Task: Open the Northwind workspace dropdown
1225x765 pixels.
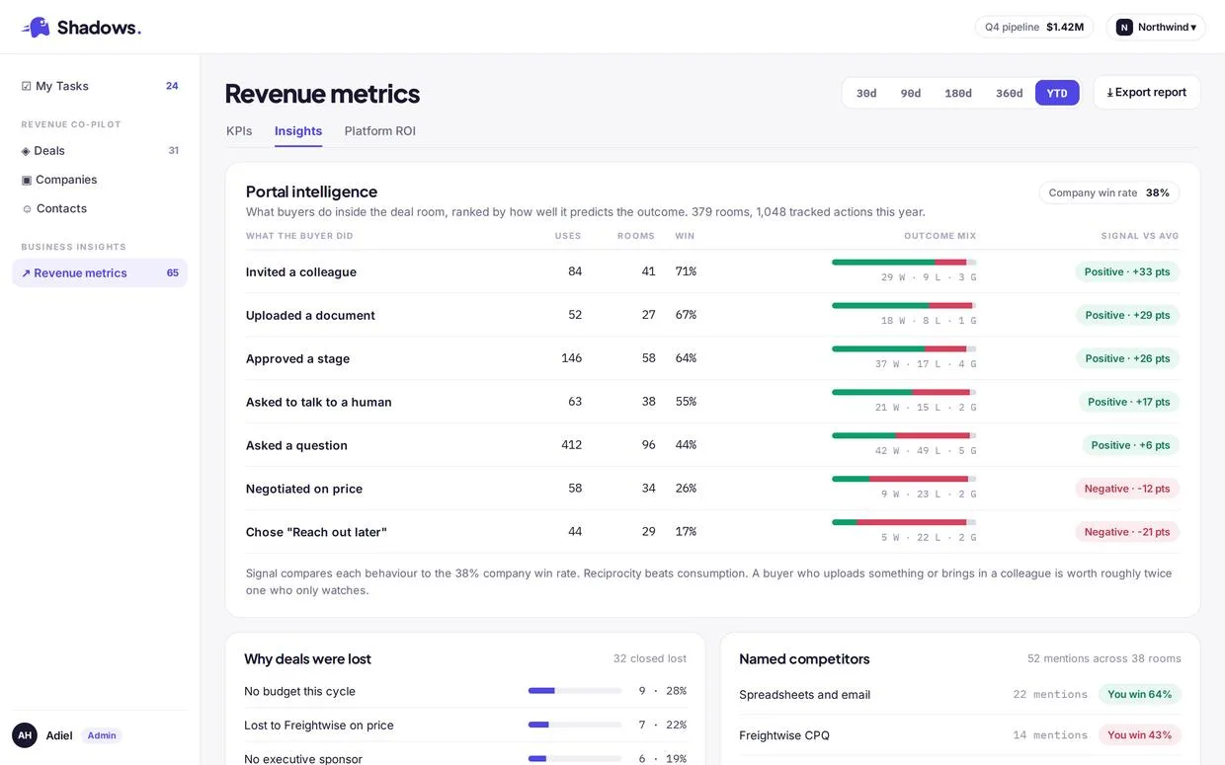Action: click(1156, 28)
